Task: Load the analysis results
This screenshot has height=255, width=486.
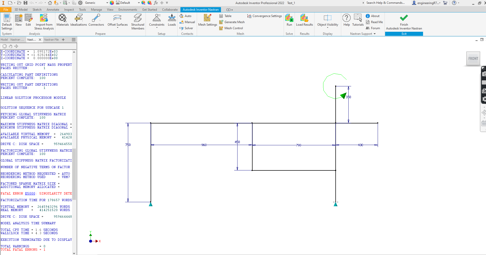Action: [305, 20]
